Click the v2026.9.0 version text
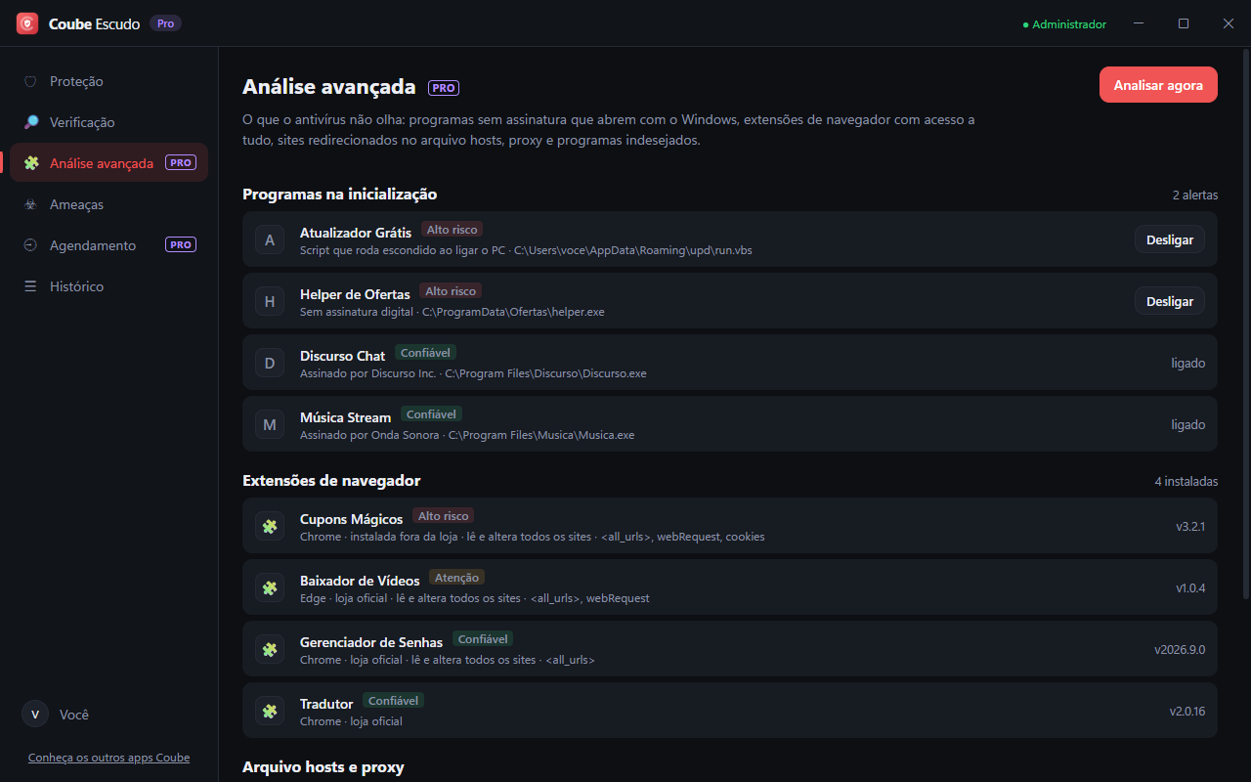The width and height of the screenshot is (1251, 782). click(1180, 649)
